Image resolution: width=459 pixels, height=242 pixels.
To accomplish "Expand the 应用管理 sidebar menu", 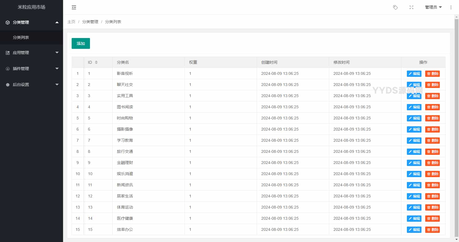I will 32,53.
